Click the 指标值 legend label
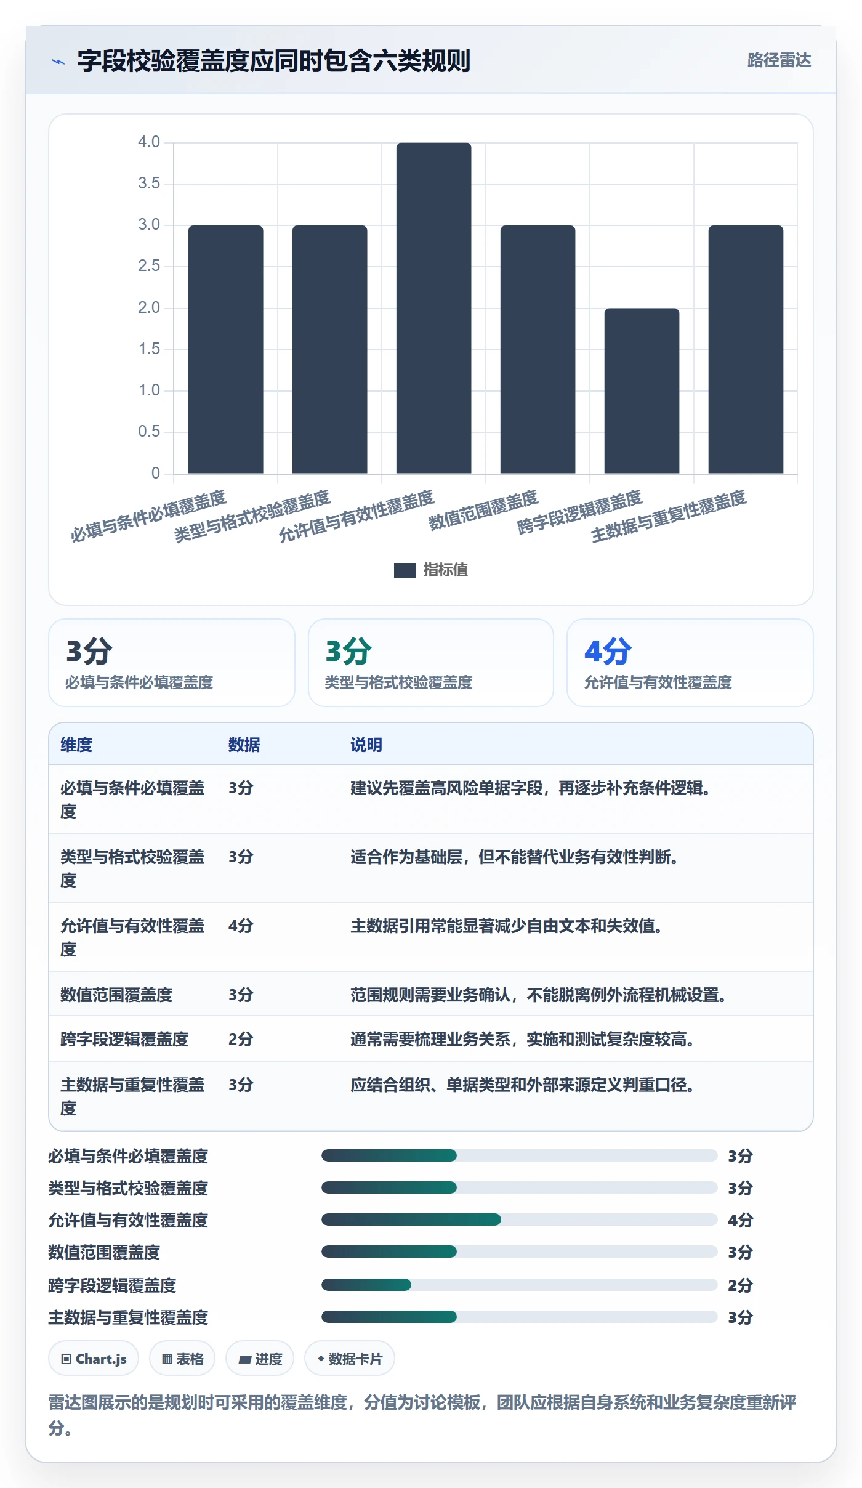The height and width of the screenshot is (1488, 862). pos(446,570)
